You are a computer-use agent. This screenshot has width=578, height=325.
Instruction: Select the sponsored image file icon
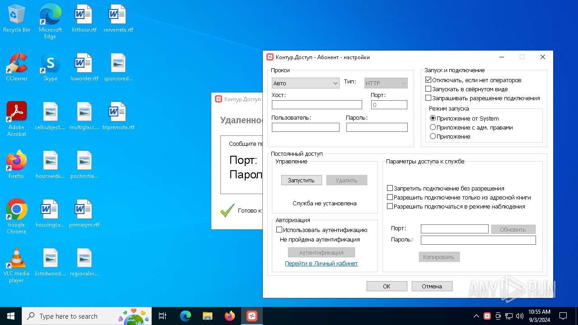click(118, 68)
